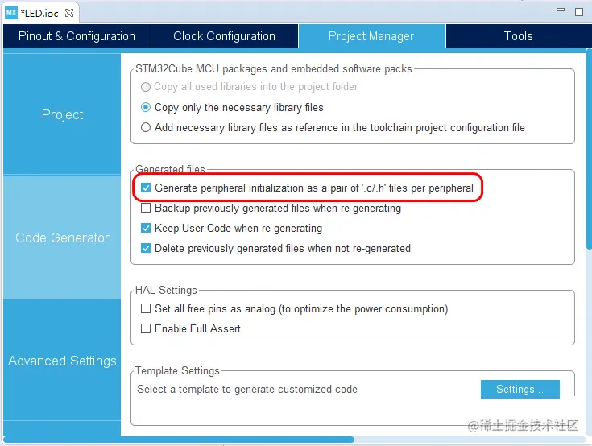This screenshot has height=446, width=592.
Task: Click the 'HAL Settings' group label
Action: pos(166,290)
